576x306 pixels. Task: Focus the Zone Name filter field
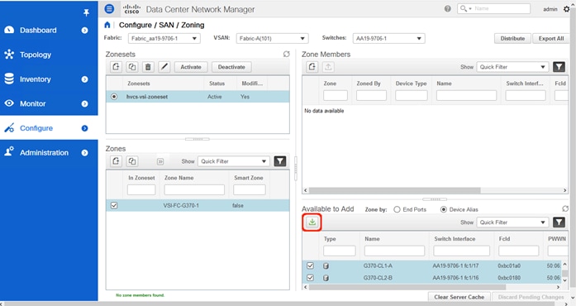[194, 189]
